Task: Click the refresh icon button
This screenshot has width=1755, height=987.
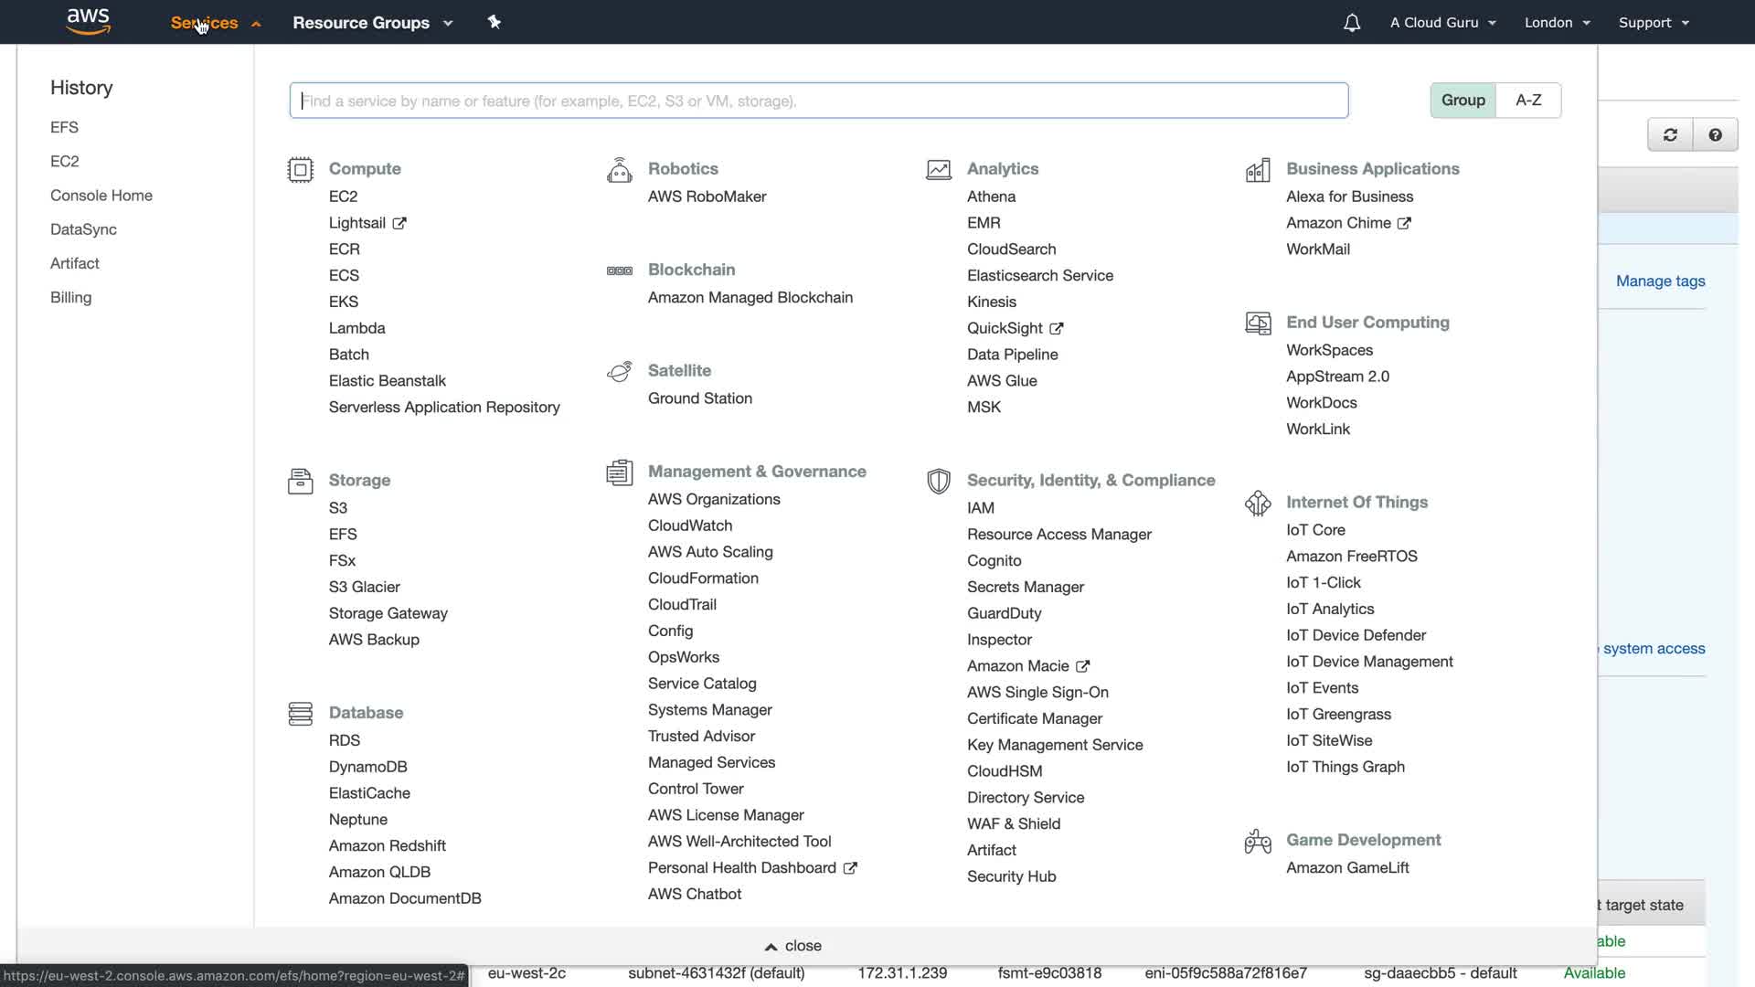Action: (x=1670, y=135)
